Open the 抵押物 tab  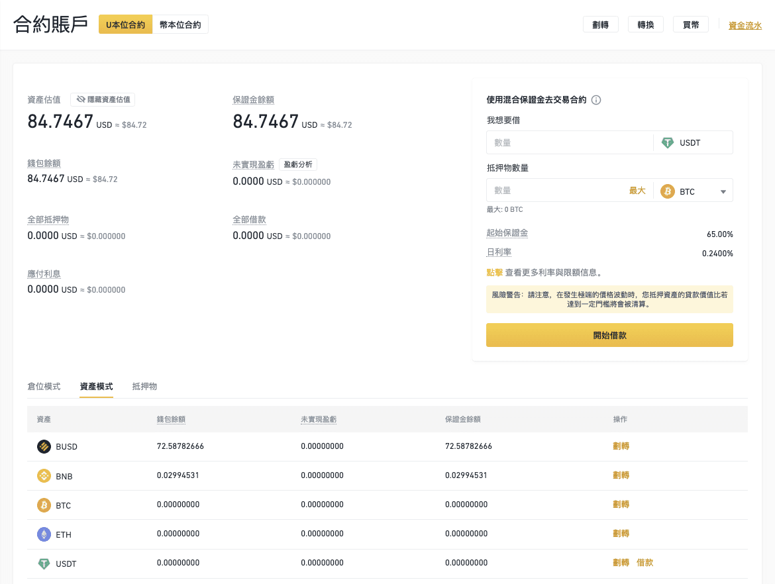point(144,387)
